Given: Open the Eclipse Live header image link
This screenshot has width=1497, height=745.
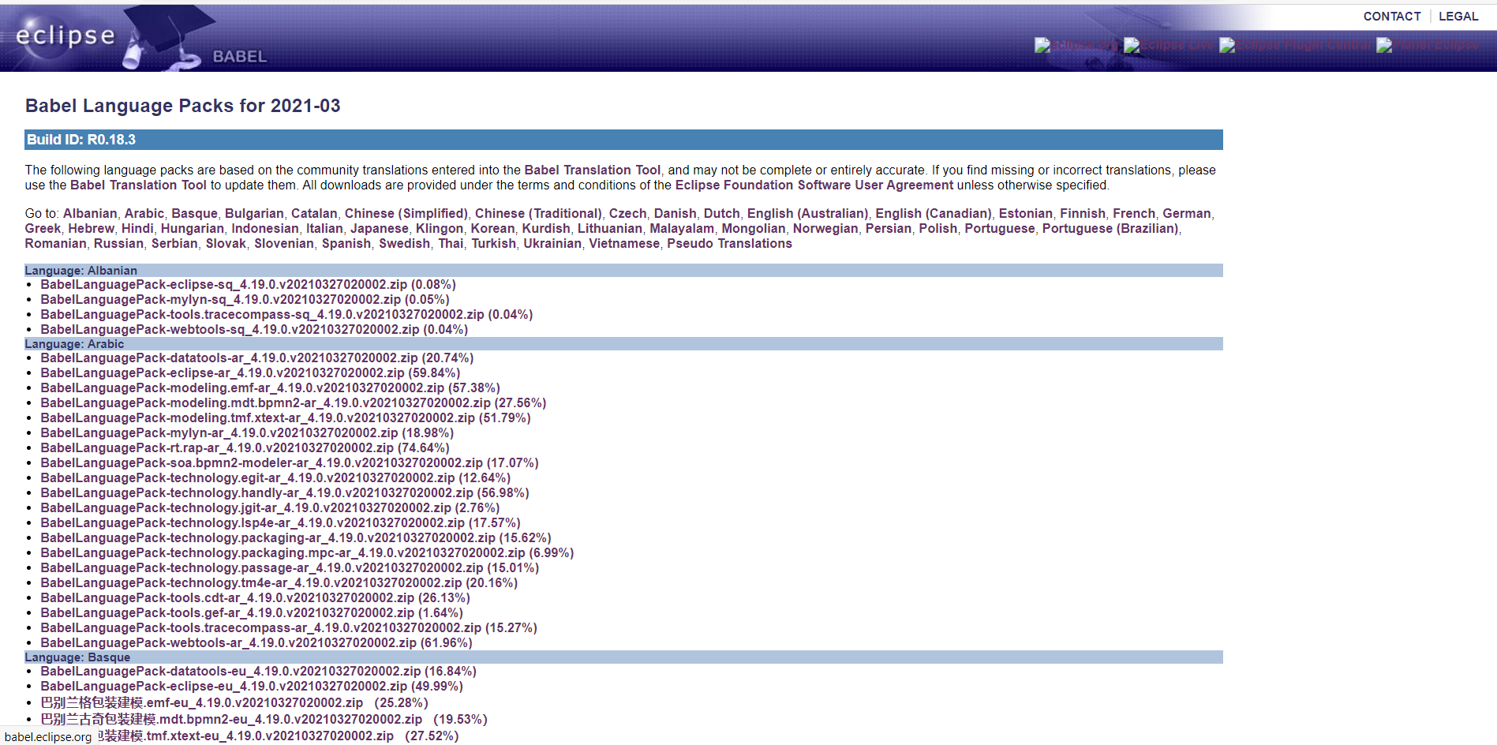Looking at the screenshot, I should (1170, 45).
